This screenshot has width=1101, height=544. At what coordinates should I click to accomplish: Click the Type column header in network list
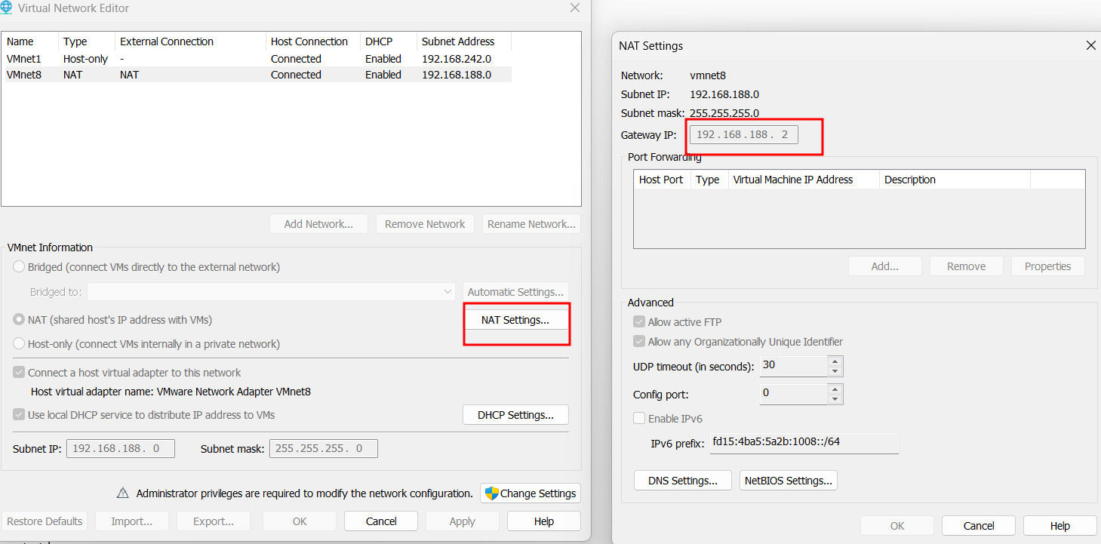(x=86, y=41)
